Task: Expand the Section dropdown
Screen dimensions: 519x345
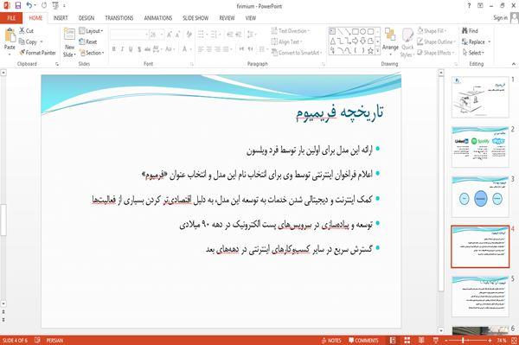Action: pyautogui.click(x=92, y=53)
